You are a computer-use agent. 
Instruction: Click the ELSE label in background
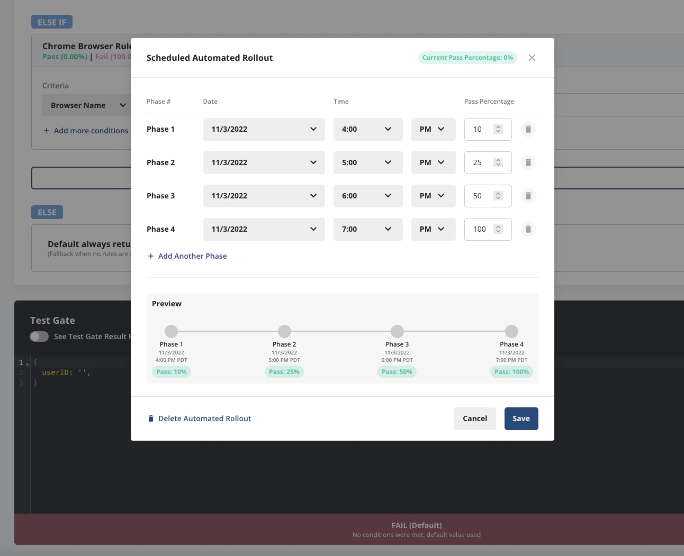point(47,212)
